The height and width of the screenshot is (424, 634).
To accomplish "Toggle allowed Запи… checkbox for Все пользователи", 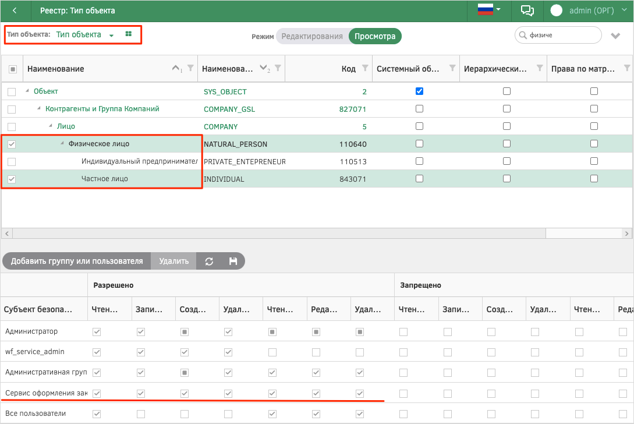I will tap(141, 414).
